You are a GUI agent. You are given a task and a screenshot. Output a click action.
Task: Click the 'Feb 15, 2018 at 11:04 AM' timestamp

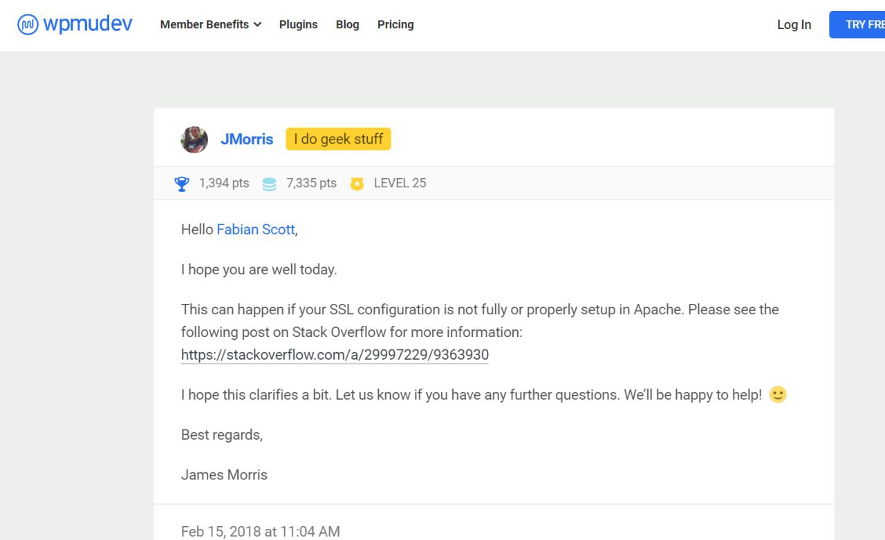pyautogui.click(x=261, y=532)
